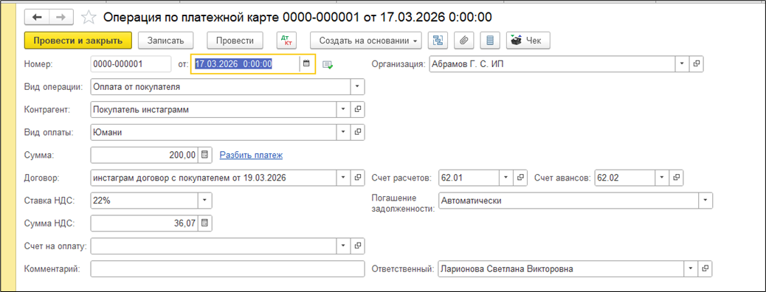Open Счет расчетов account with square icon
This screenshot has width=766, height=292.
[x=520, y=177]
